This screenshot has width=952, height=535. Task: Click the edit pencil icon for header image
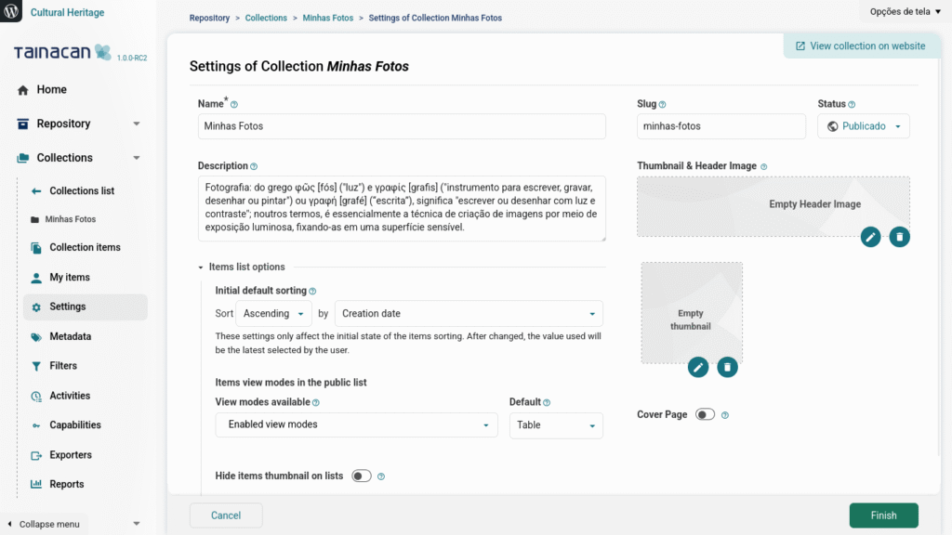[870, 237]
